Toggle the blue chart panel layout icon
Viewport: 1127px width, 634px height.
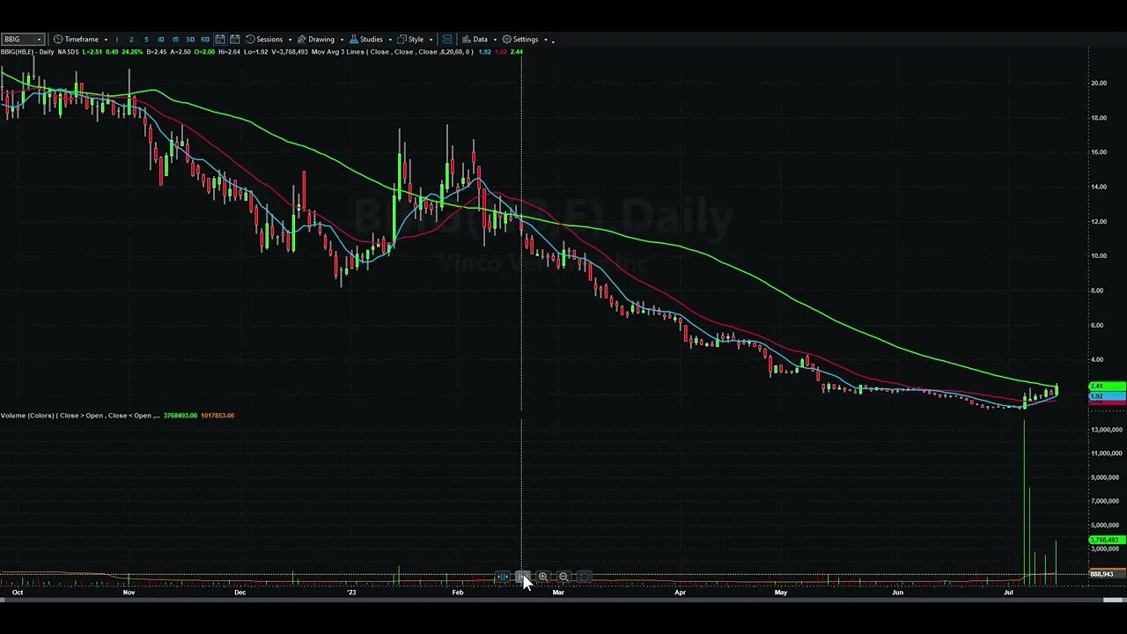[447, 40]
